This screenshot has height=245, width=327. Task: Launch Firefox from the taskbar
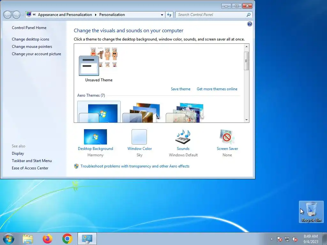[x=48, y=239]
